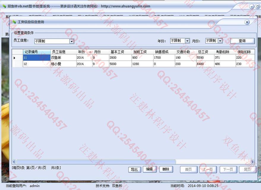This screenshot has width=261, height=190.
Task: Click insurance deduction cell 230
Action: click(245, 64)
